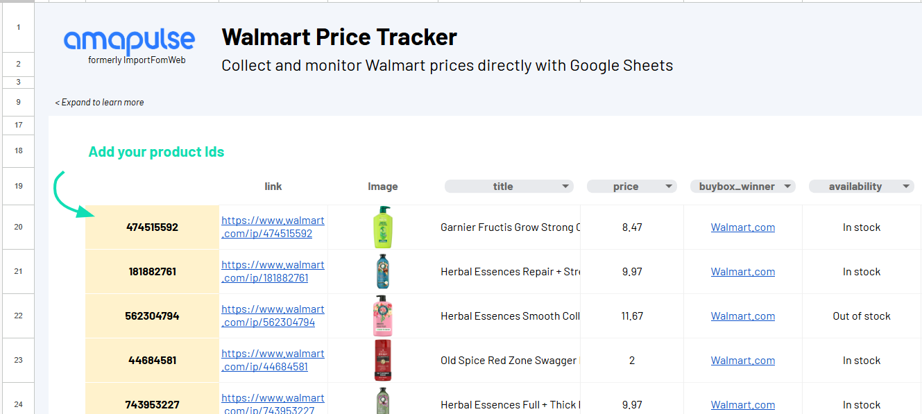Open the availability filter dropdown
The height and width of the screenshot is (414, 922).
coord(907,187)
